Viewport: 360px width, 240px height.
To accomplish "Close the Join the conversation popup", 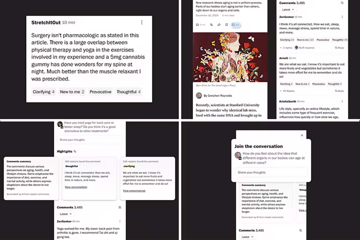I will tap(302, 135).
